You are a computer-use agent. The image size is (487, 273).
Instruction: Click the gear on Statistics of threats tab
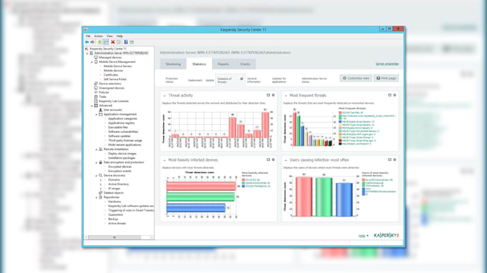coord(241,79)
